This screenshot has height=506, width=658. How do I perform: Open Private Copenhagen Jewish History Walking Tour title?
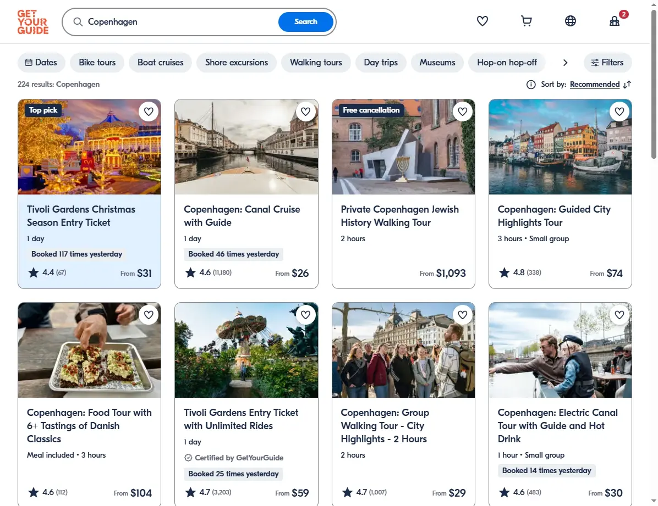pyautogui.click(x=399, y=216)
